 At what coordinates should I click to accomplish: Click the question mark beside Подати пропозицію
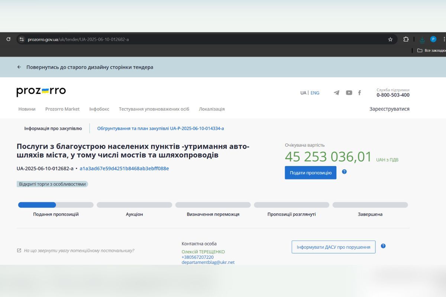point(344,172)
